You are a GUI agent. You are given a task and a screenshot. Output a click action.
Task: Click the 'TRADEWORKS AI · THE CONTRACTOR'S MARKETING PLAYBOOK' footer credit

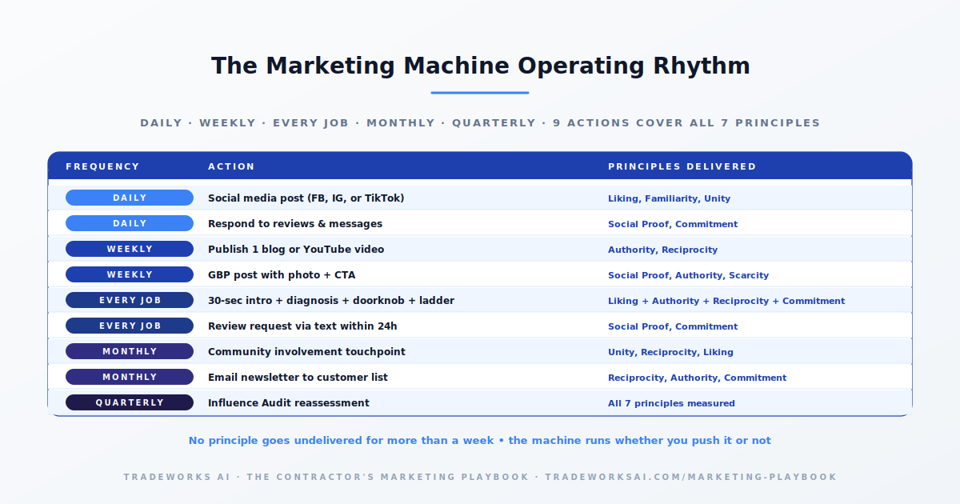[480, 477]
